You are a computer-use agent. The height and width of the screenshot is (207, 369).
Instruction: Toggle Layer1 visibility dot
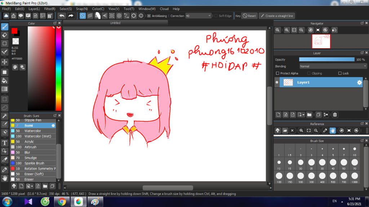(277, 82)
